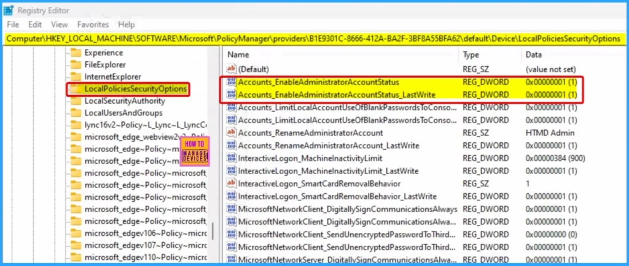The height and width of the screenshot is (266, 629).
Task: Click the '0x00000384 (900)' data cell
Action: 555,158
